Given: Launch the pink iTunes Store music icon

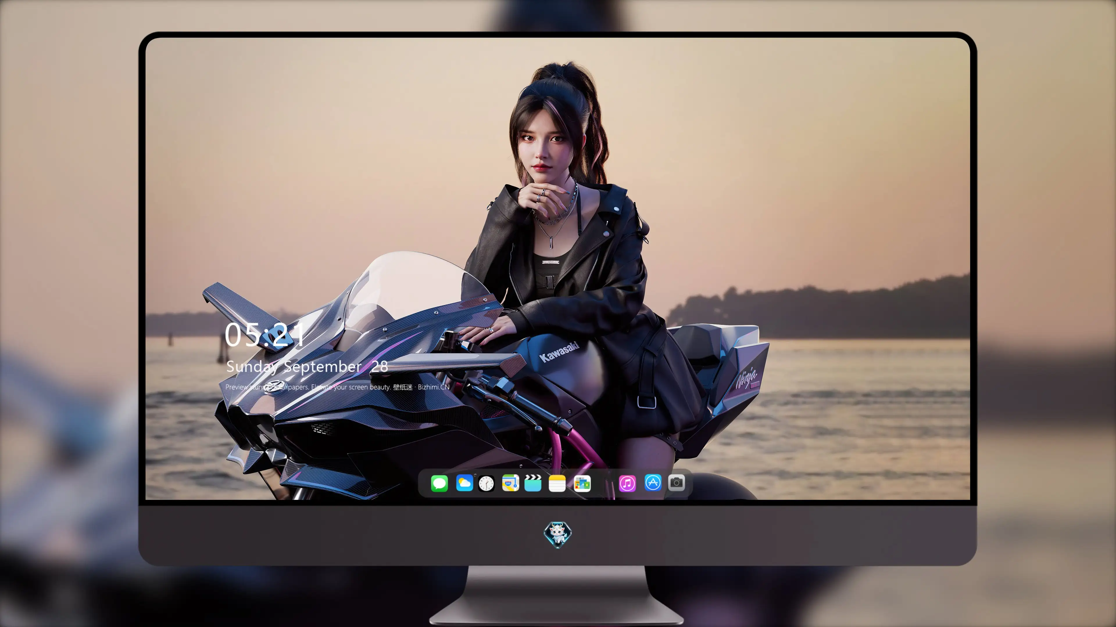Looking at the screenshot, I should pyautogui.click(x=627, y=483).
